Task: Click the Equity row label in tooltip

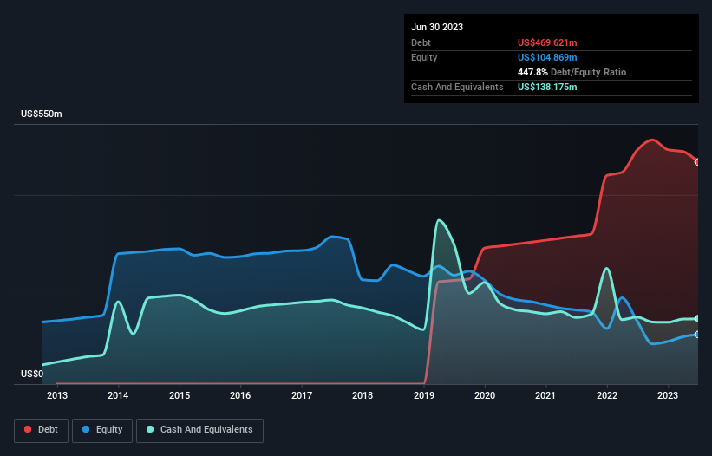Action: click(424, 57)
